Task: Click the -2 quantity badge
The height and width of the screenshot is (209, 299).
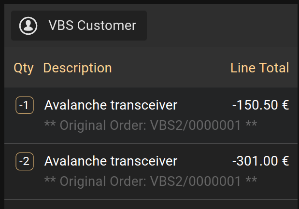Action: coord(25,161)
